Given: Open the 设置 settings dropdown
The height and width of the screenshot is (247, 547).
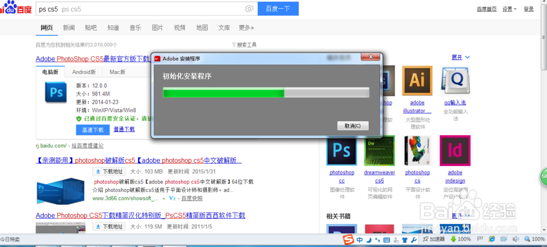Looking at the screenshot, I should pyautogui.click(x=509, y=9).
